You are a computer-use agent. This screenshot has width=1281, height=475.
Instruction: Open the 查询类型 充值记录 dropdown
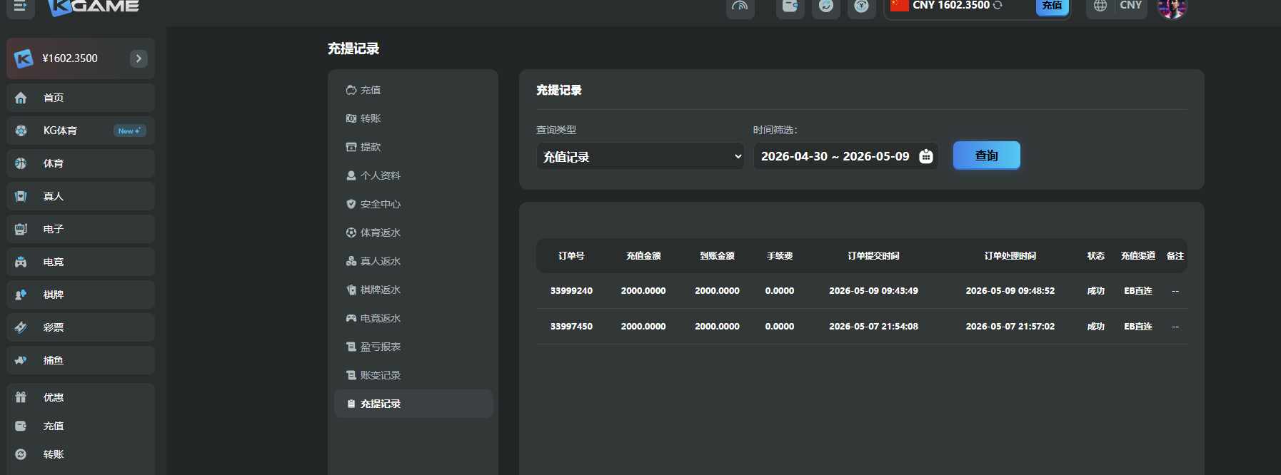click(640, 156)
